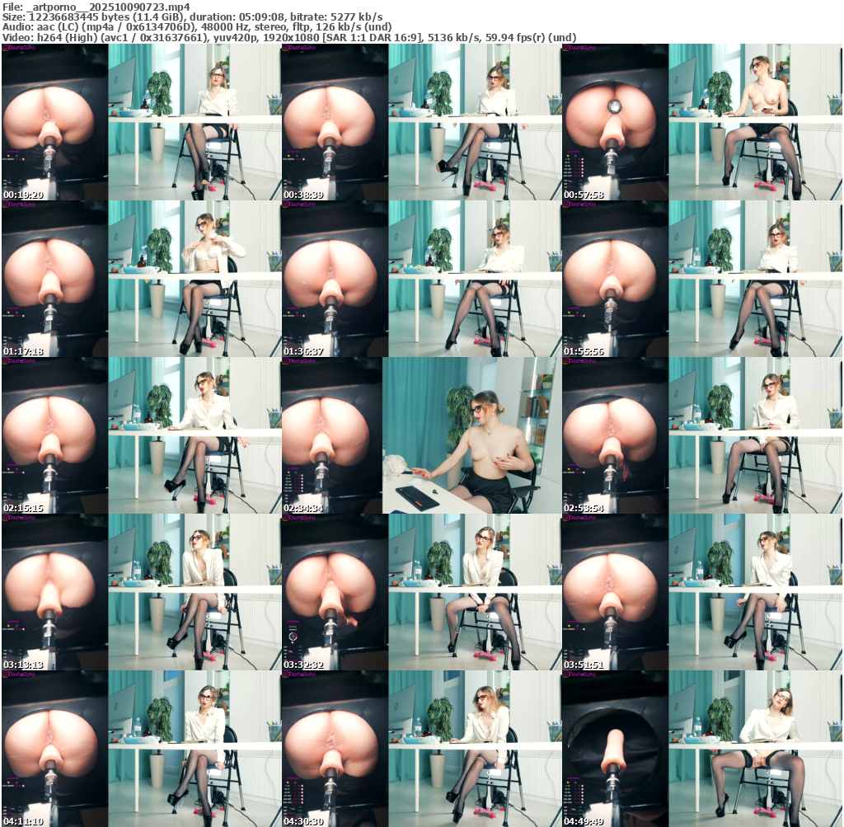The height and width of the screenshot is (827, 844).
Task: Choose the thumbnail stamped 02:53:54
Action: (x=701, y=435)
